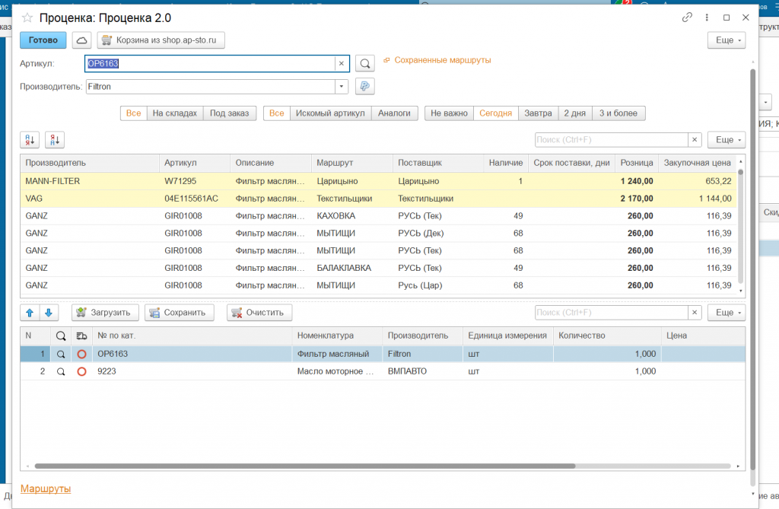Sort by the 'Розница' column header
The width and height of the screenshot is (779, 509).
[636, 163]
